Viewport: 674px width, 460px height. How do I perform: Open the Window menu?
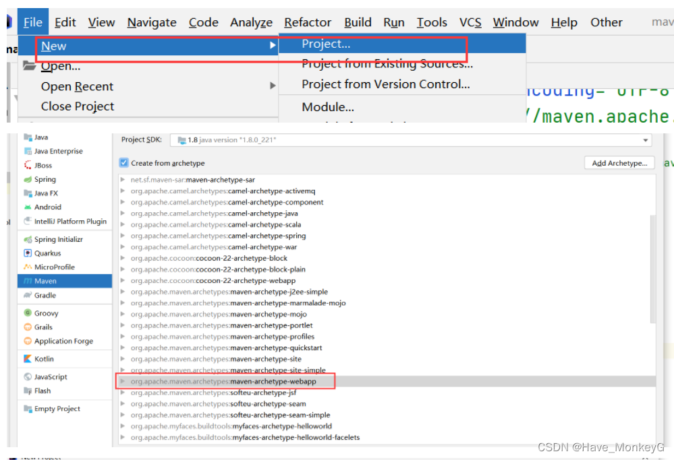516,22
